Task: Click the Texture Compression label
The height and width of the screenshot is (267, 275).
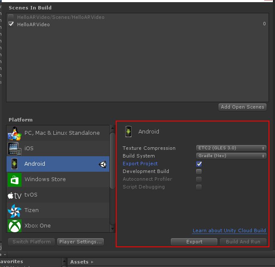Action: point(149,148)
